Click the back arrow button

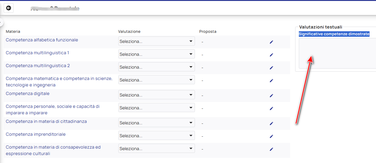[9, 8]
